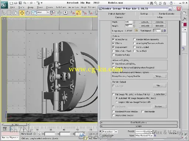The width and height of the screenshot is (189, 141).
Task: Open mini curve editor icon beside timeline
Action: pyautogui.click(x=5, y=129)
